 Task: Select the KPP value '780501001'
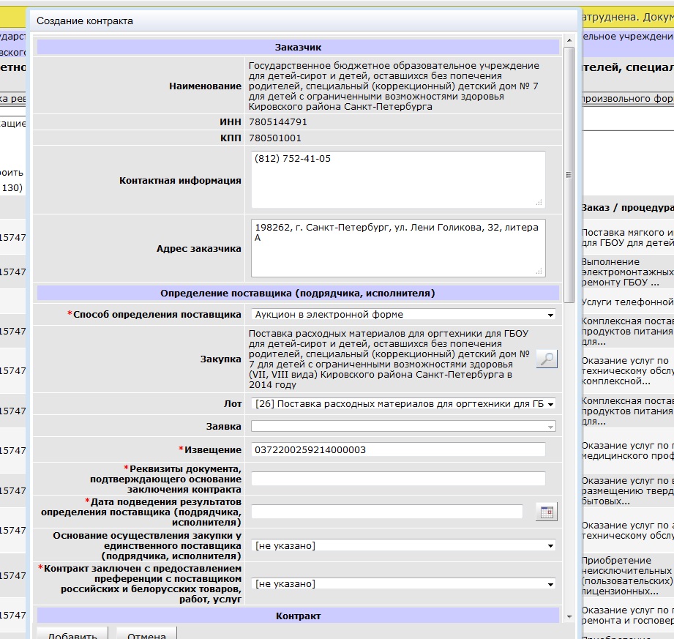(274, 138)
